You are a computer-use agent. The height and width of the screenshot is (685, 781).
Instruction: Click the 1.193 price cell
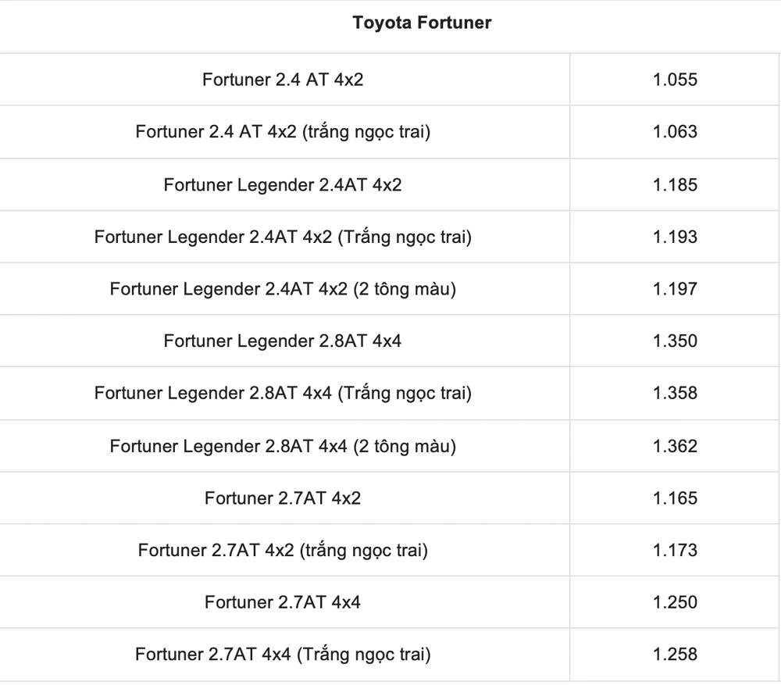[x=675, y=237]
